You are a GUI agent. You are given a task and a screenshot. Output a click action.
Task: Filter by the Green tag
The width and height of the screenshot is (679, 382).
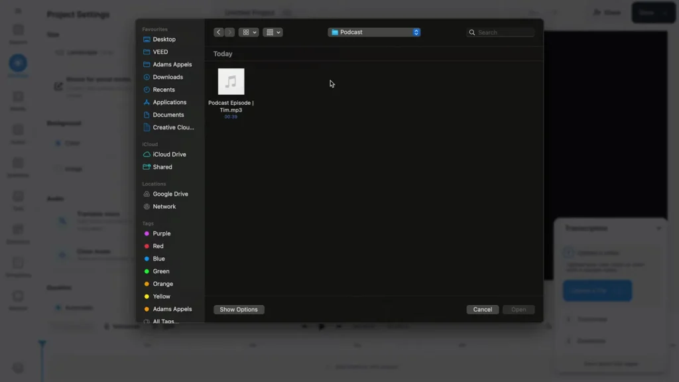(160, 271)
